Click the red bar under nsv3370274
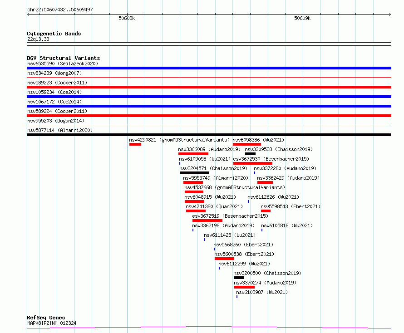The width and height of the screenshot is (404, 333). [x=245, y=287]
